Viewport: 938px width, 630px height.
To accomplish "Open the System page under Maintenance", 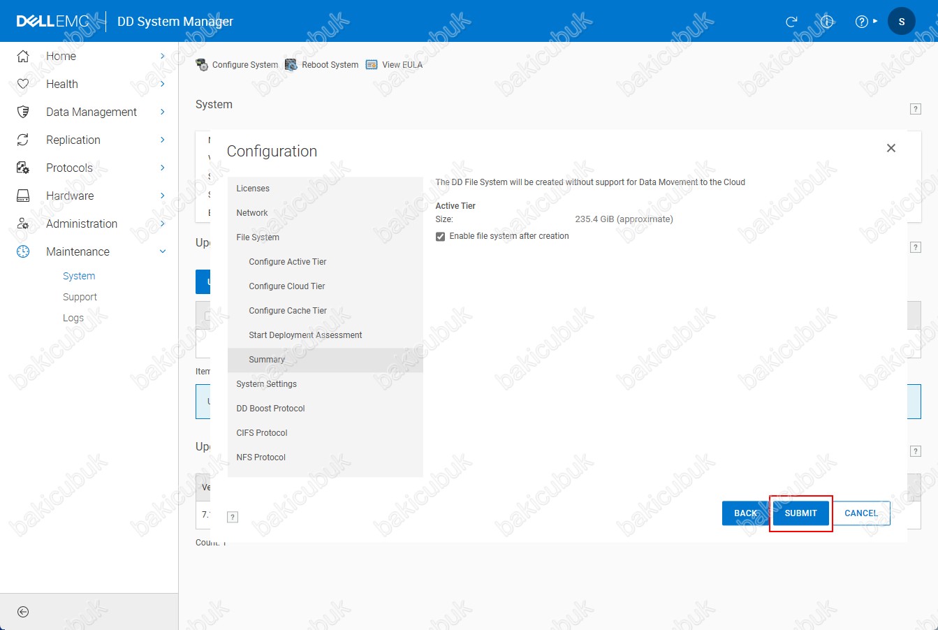I will [79, 276].
